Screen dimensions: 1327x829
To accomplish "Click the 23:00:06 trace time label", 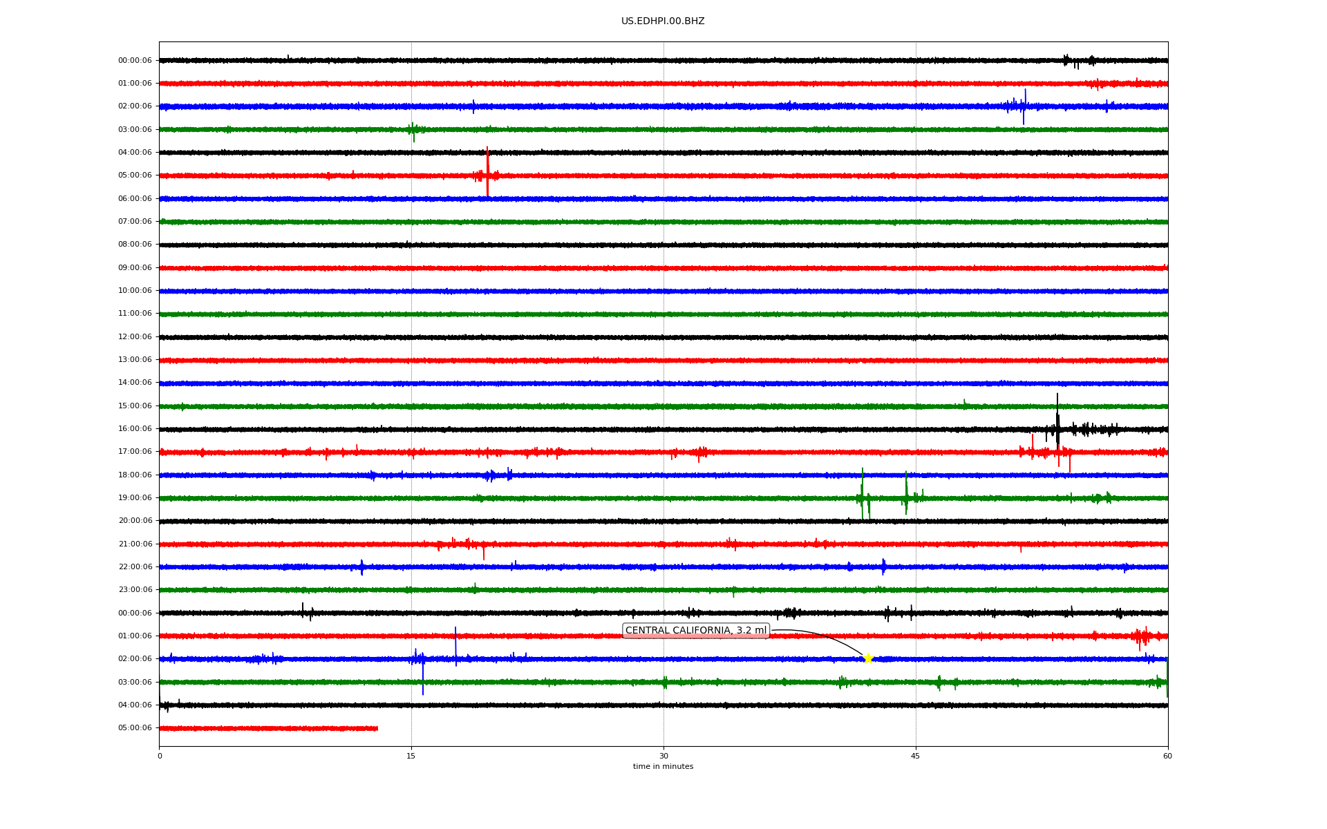I will click(x=135, y=590).
